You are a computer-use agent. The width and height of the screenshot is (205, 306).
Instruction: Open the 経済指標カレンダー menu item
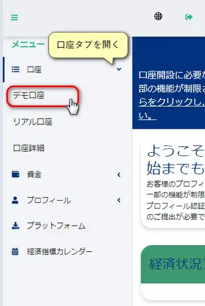(60, 251)
